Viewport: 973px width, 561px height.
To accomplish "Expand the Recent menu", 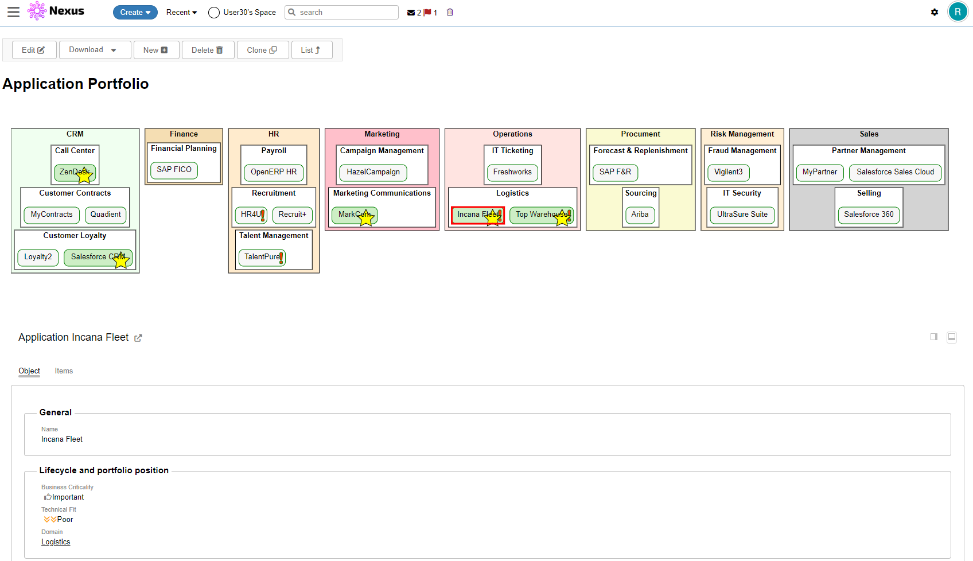I will (x=181, y=12).
